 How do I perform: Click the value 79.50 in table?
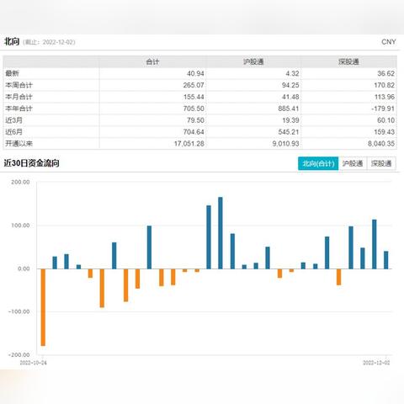point(195,120)
